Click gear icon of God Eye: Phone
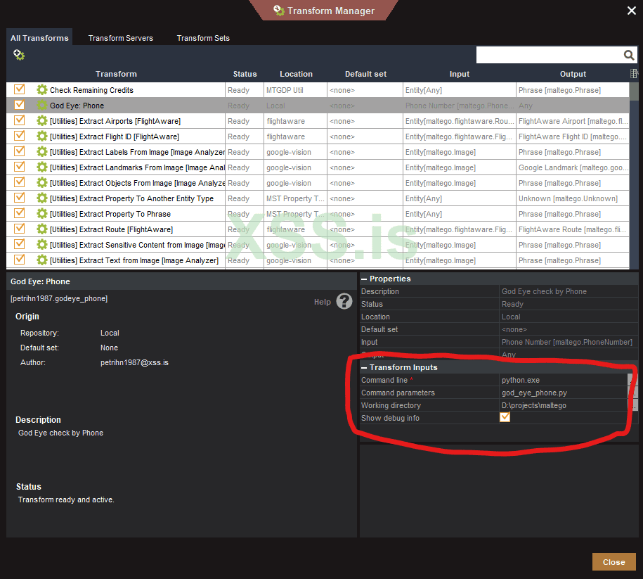Viewport: 643px width, 579px height. click(x=42, y=106)
